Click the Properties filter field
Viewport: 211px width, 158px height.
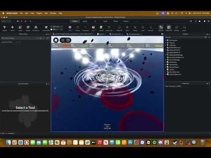click(187, 86)
